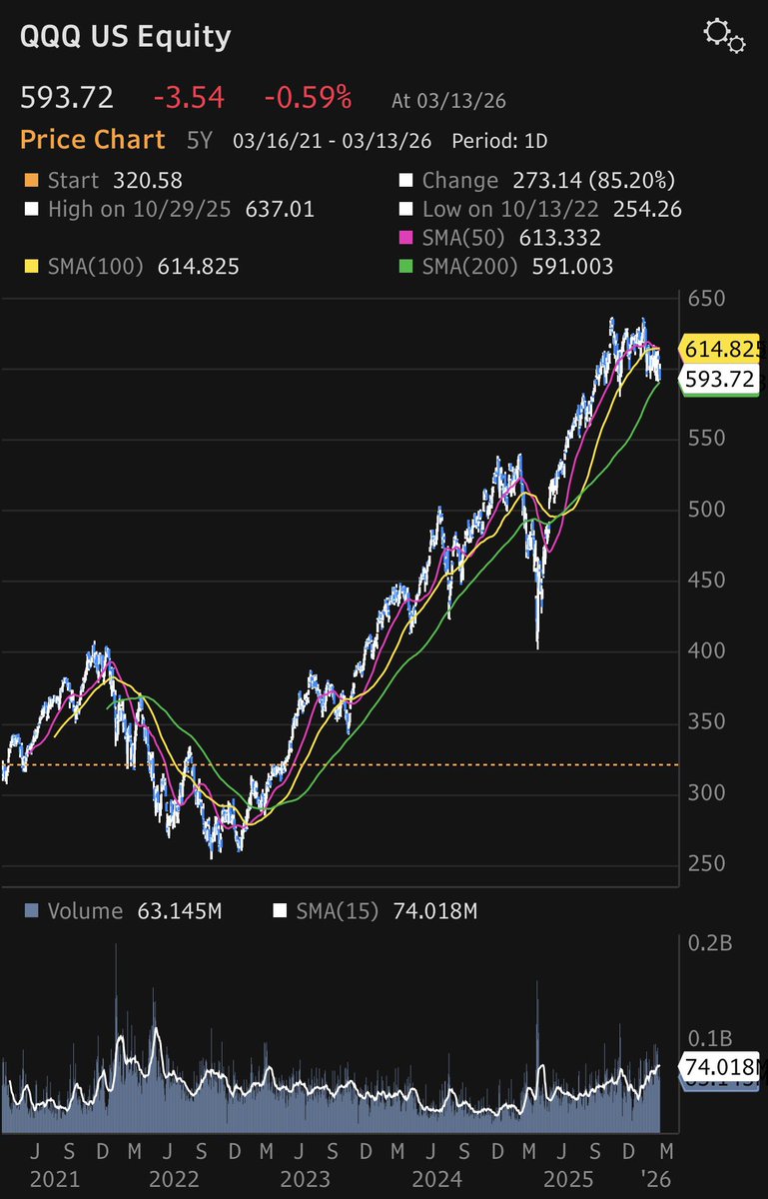Tap the pink SMA(50) color square
The image size is (768, 1199).
(405, 239)
